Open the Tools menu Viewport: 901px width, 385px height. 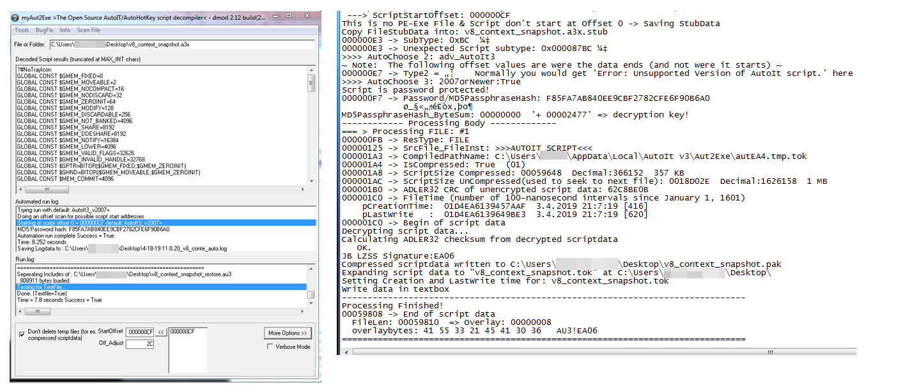pyautogui.click(x=22, y=30)
